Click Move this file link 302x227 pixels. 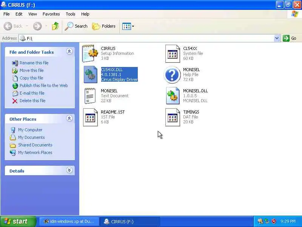[x=32, y=70]
